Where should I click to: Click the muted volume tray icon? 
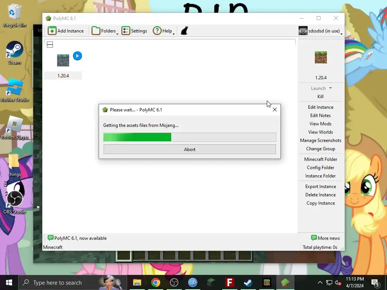(x=338, y=282)
